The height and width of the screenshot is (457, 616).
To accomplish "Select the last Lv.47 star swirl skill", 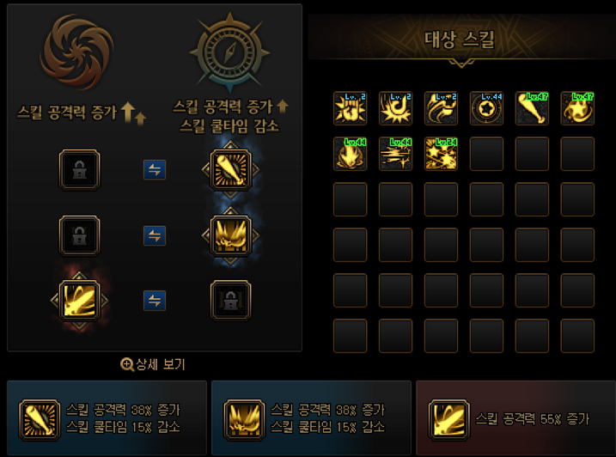I will pyautogui.click(x=577, y=108).
